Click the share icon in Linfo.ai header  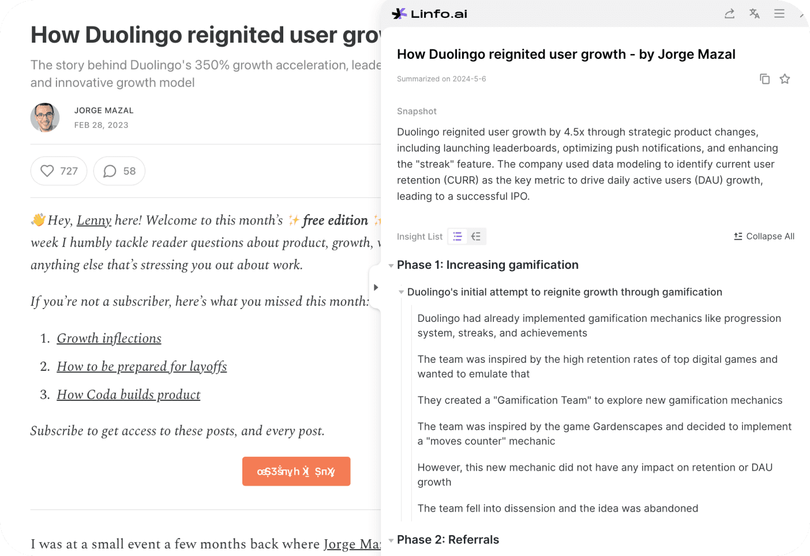click(730, 14)
